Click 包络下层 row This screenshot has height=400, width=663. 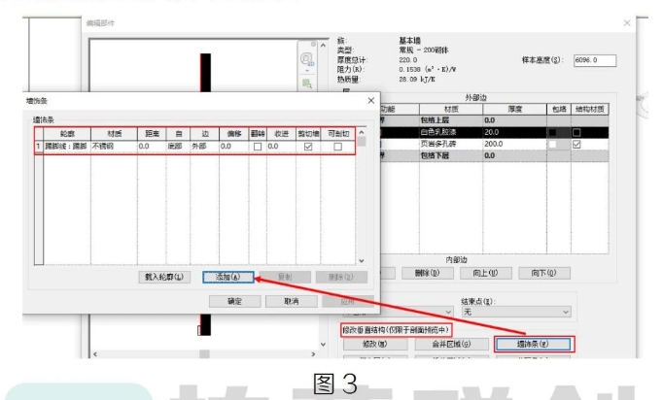coord(494,156)
